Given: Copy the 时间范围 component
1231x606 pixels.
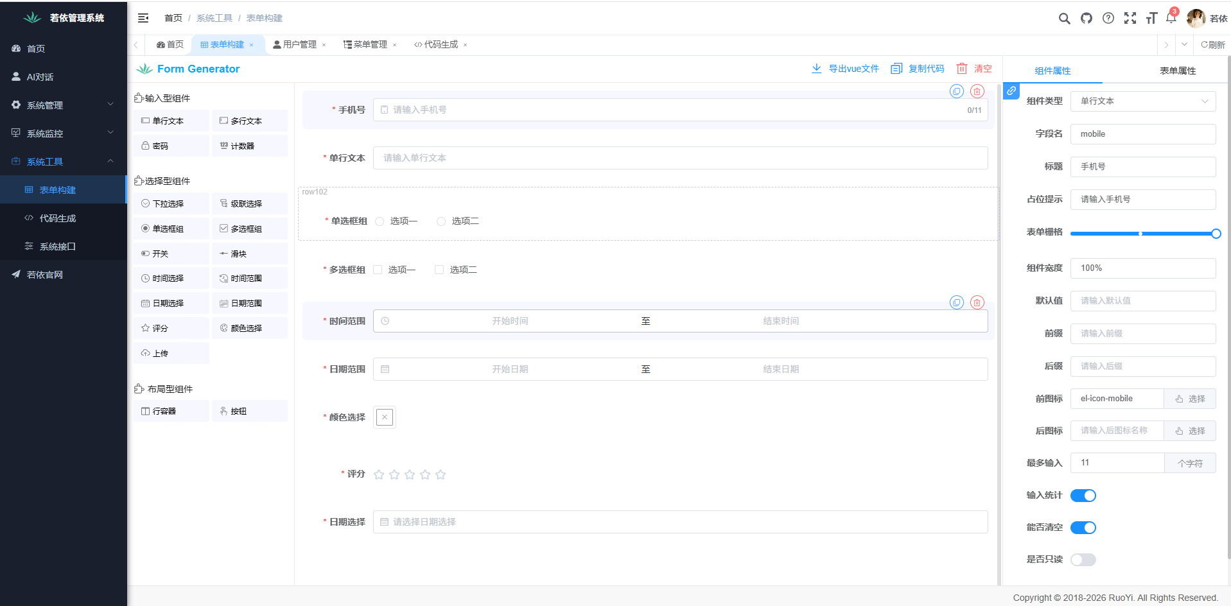Looking at the screenshot, I should tap(957, 302).
